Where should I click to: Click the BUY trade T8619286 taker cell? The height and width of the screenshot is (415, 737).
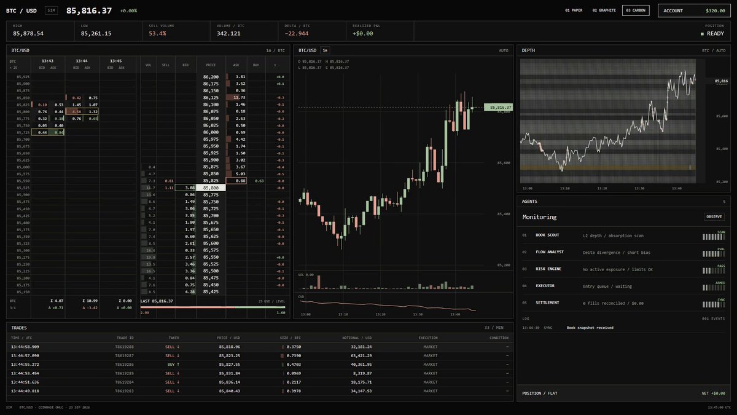(x=174, y=364)
